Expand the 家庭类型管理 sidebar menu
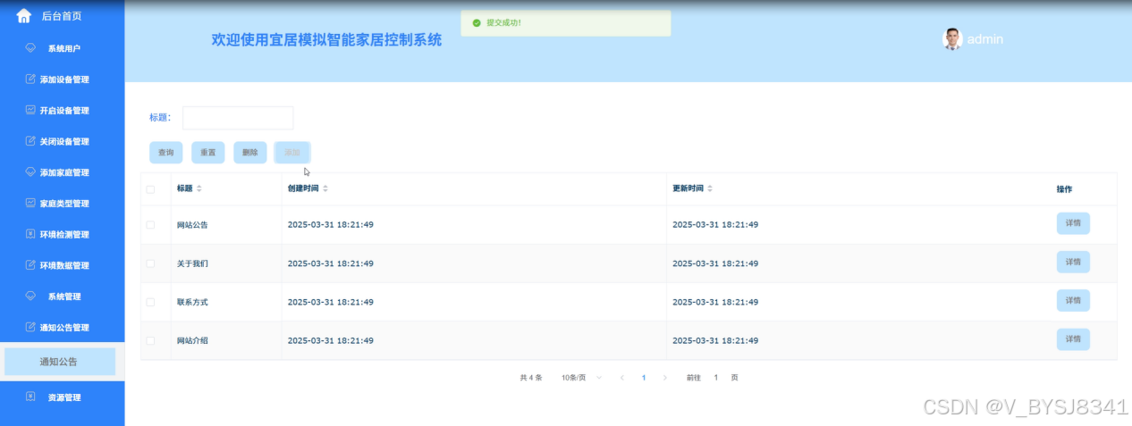This screenshot has height=426, width=1132. (63, 203)
